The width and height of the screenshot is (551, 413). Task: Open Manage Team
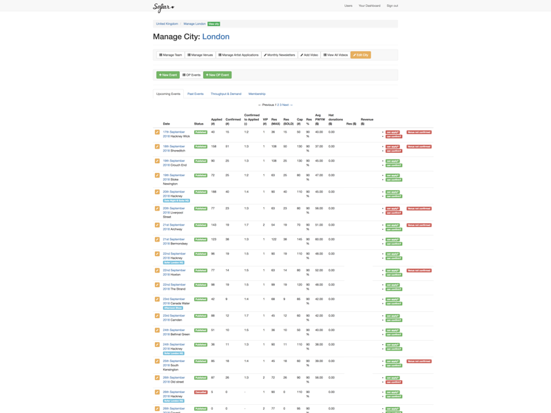coord(170,55)
